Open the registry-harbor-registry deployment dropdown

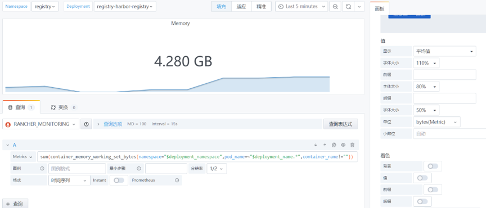point(125,7)
